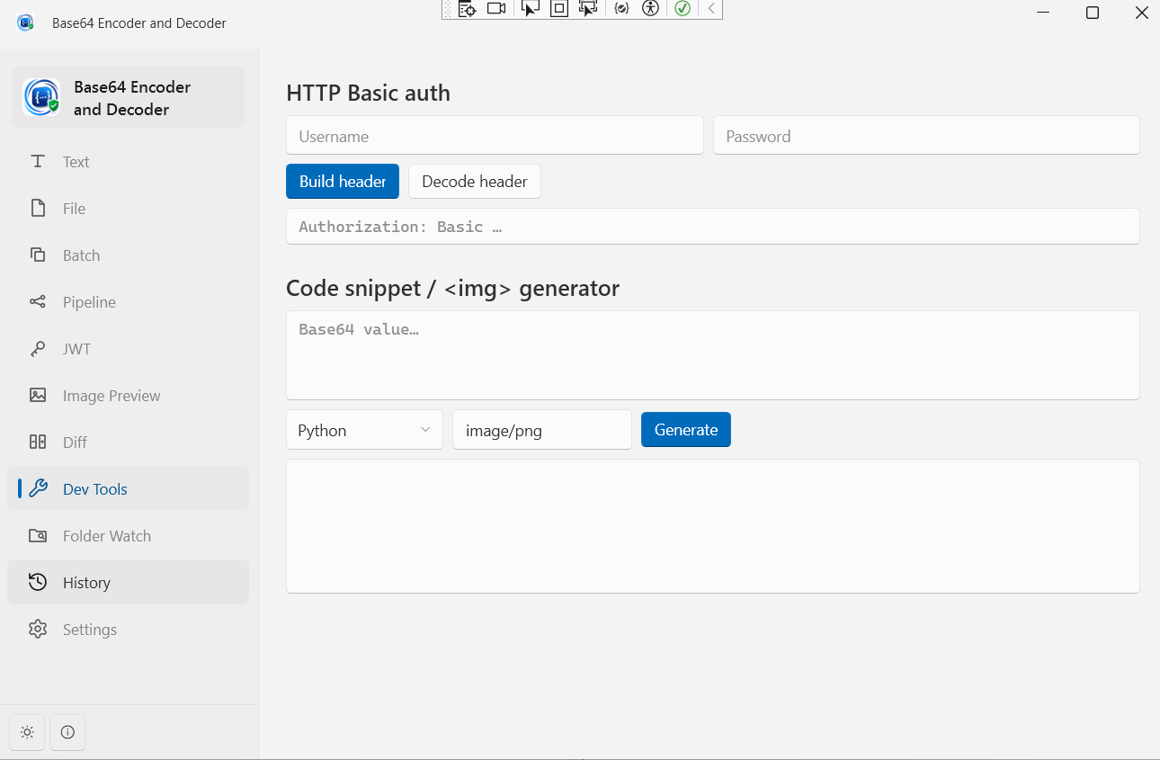This screenshot has width=1160, height=760.
Task: Click the braces checkmark hot reload icon
Action: [x=621, y=9]
